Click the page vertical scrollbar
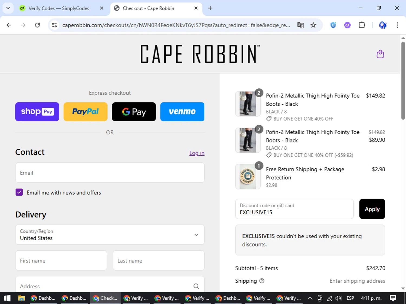Image resolution: width=406 pixels, height=304 pixels. pyautogui.click(x=403, y=81)
